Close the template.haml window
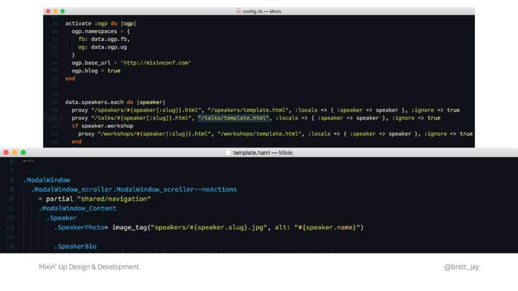Viewport: 518px width, 291px height. pos(6,153)
